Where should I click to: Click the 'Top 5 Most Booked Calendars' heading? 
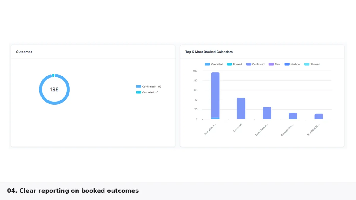(209, 52)
